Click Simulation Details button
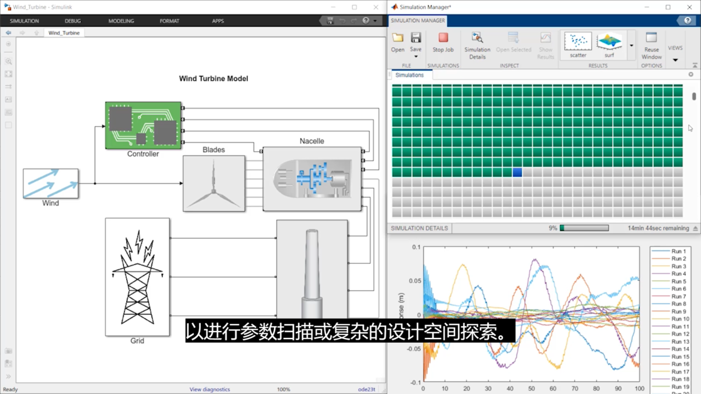This screenshot has height=394, width=701. coord(477,46)
